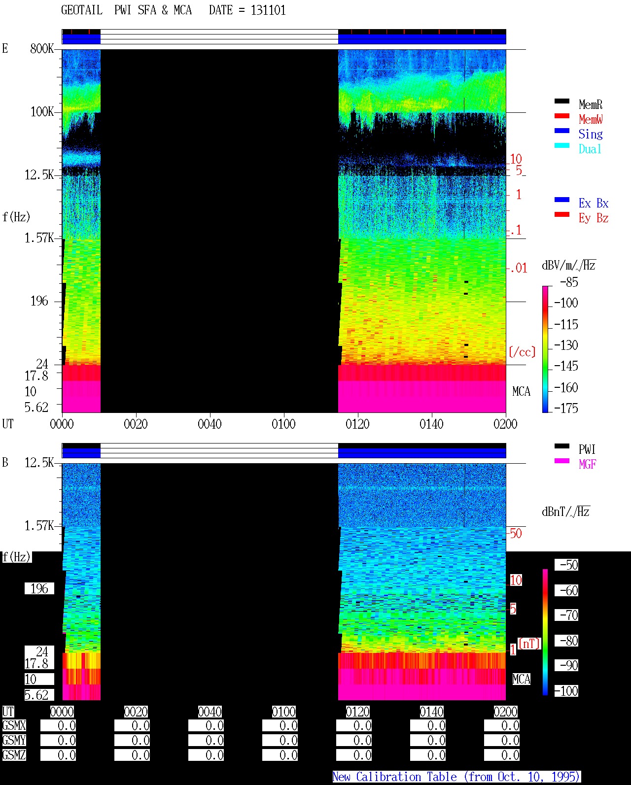This screenshot has height=785, width=631.
Task: Click the '196' label on E panel axis
Action: point(39,301)
